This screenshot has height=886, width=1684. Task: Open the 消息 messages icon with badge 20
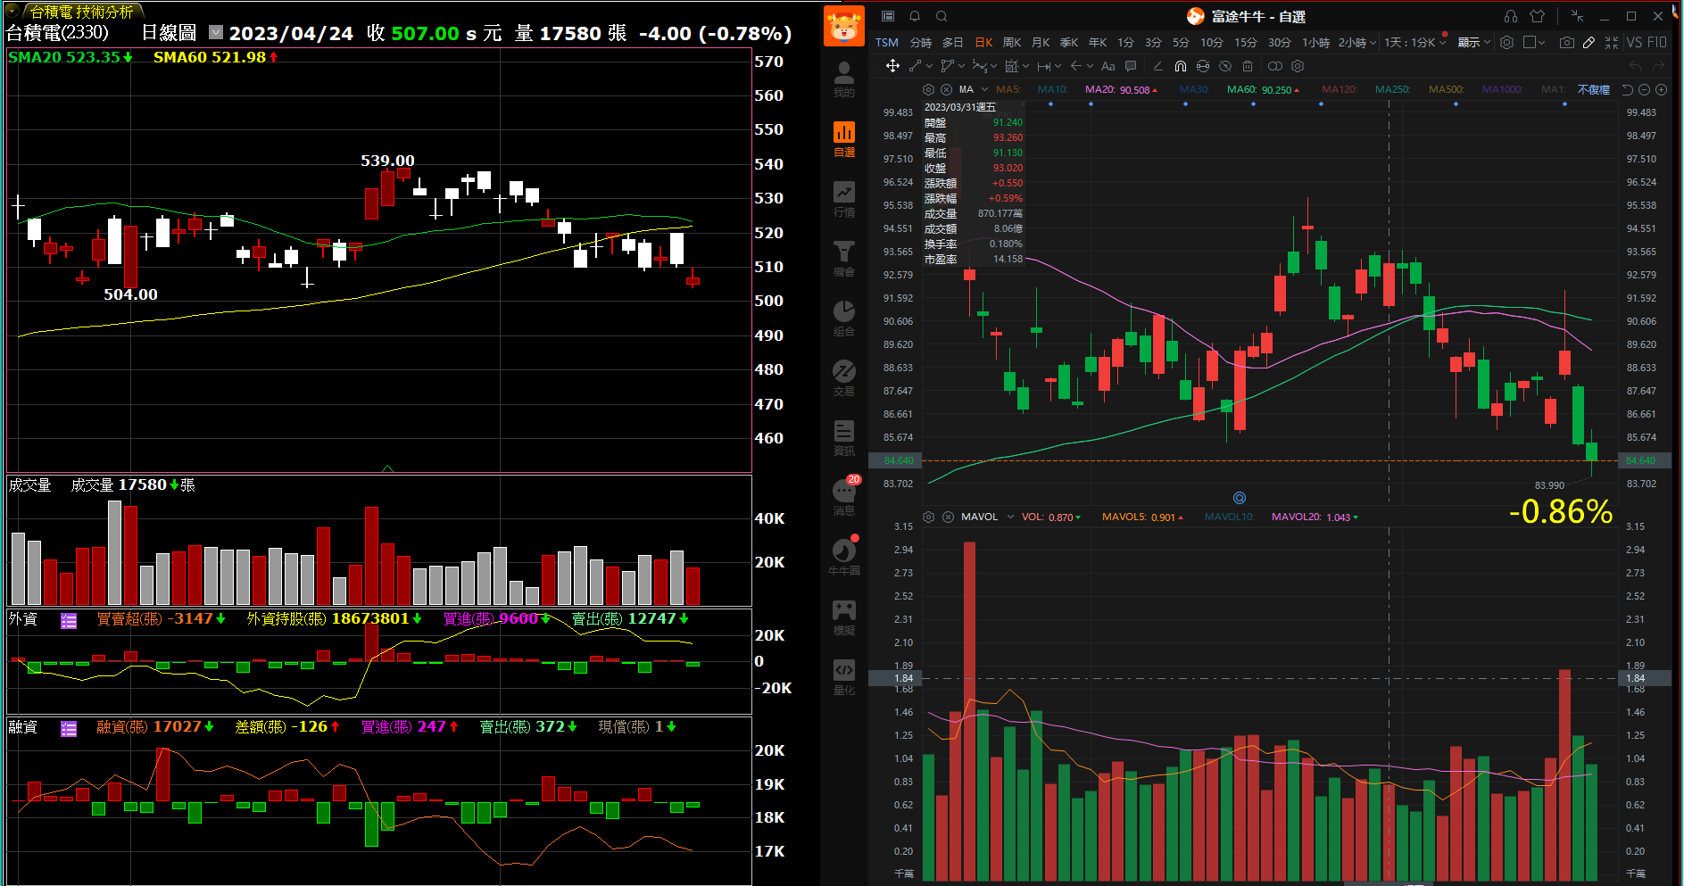tap(843, 497)
